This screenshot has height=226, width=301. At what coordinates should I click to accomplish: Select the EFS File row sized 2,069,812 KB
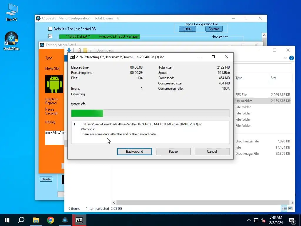tap(262, 95)
